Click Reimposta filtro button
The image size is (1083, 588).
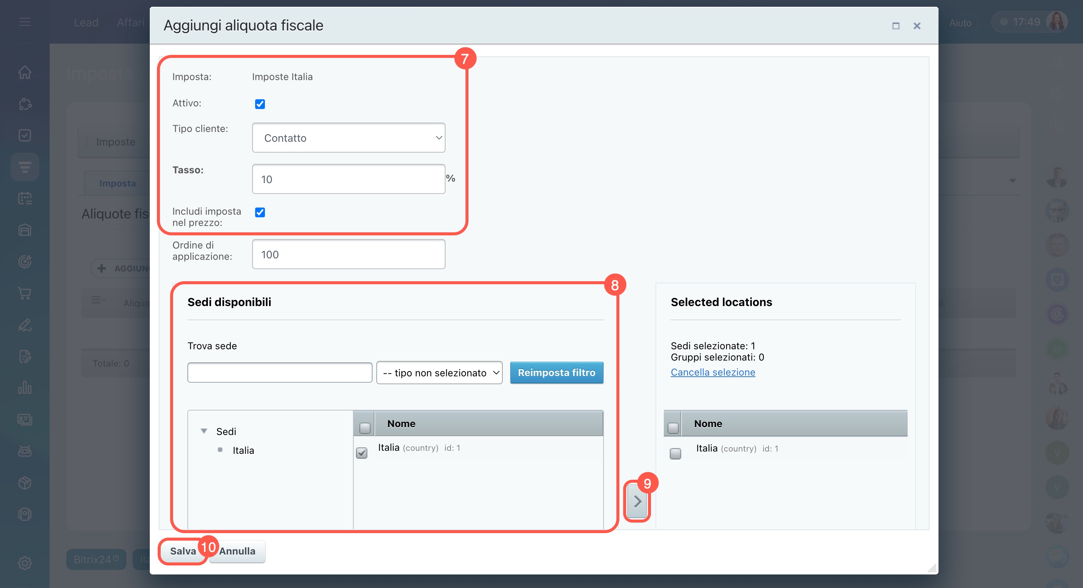coord(556,373)
